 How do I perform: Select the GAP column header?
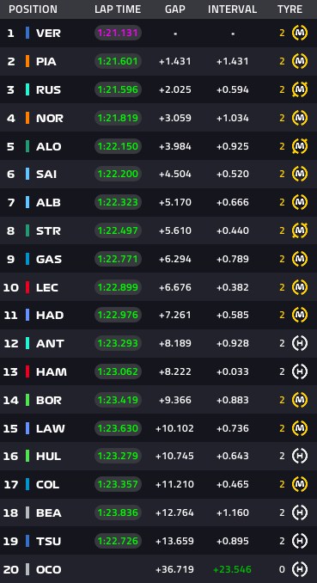point(175,9)
